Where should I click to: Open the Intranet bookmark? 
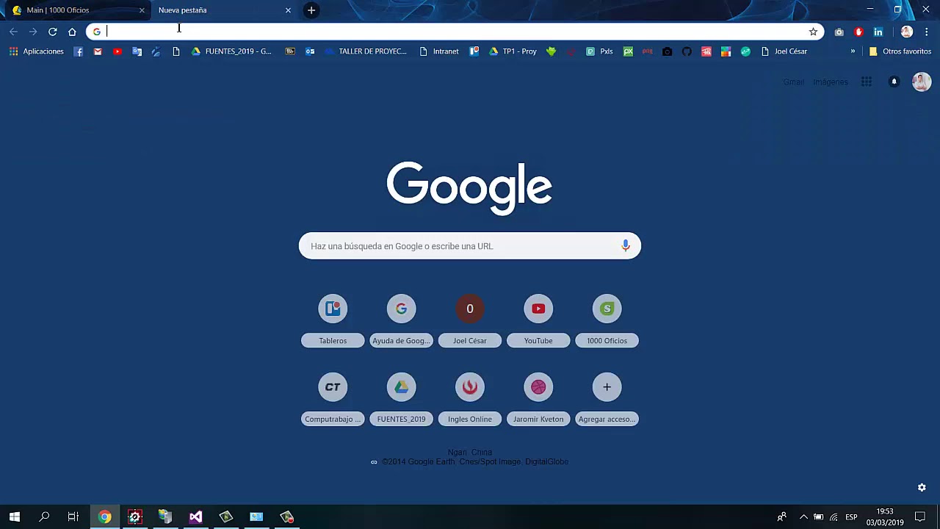(438, 51)
